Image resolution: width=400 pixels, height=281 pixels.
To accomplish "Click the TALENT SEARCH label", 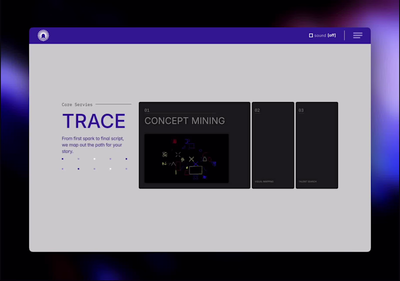I will point(307,181).
